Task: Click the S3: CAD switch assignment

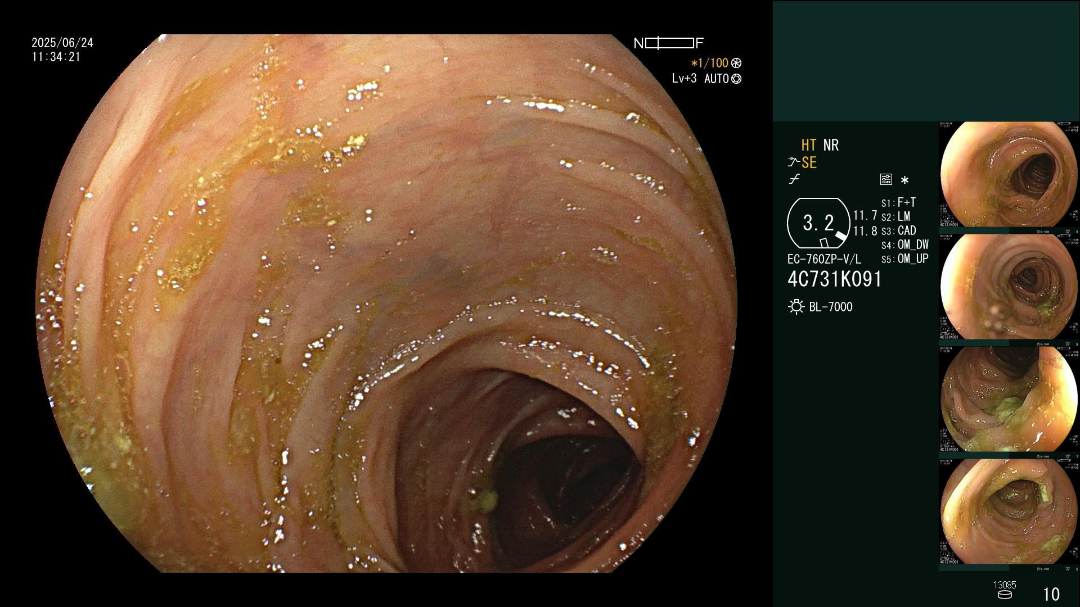Action: (899, 230)
